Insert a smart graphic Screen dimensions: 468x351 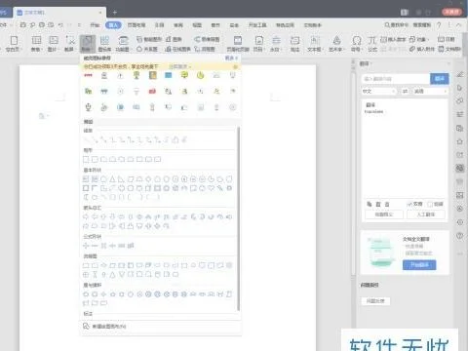(x=149, y=39)
